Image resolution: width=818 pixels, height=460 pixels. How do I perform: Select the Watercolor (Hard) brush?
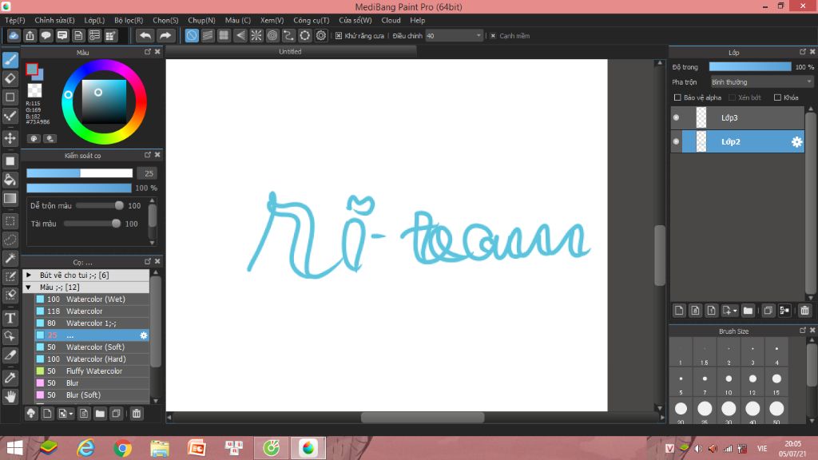pyautogui.click(x=92, y=359)
